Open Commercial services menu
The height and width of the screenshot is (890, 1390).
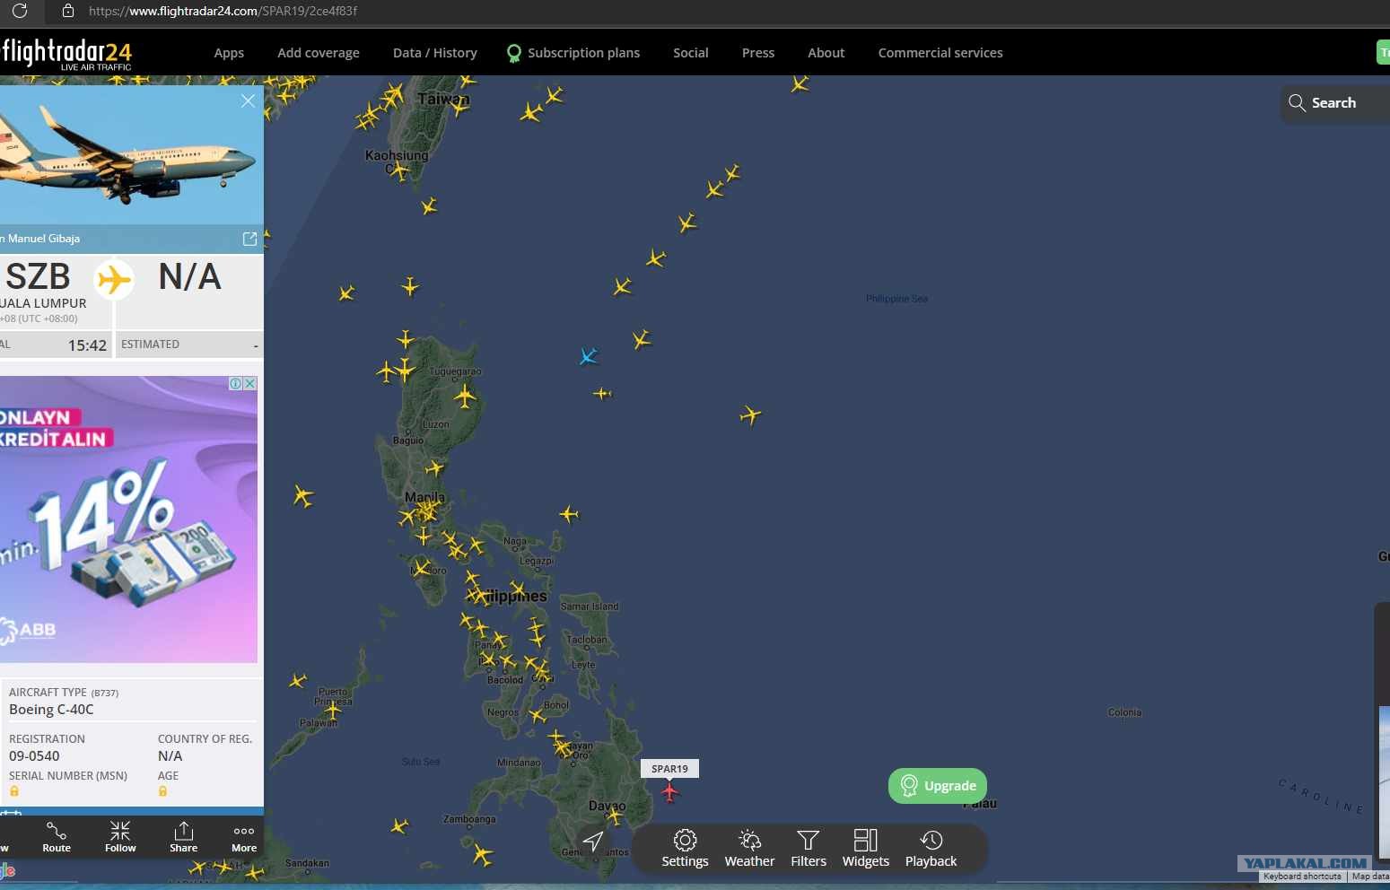point(940,53)
